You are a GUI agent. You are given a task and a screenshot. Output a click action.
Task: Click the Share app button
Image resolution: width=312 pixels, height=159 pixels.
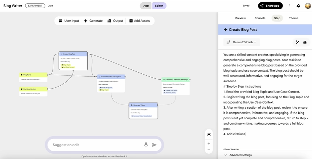point(270,6)
